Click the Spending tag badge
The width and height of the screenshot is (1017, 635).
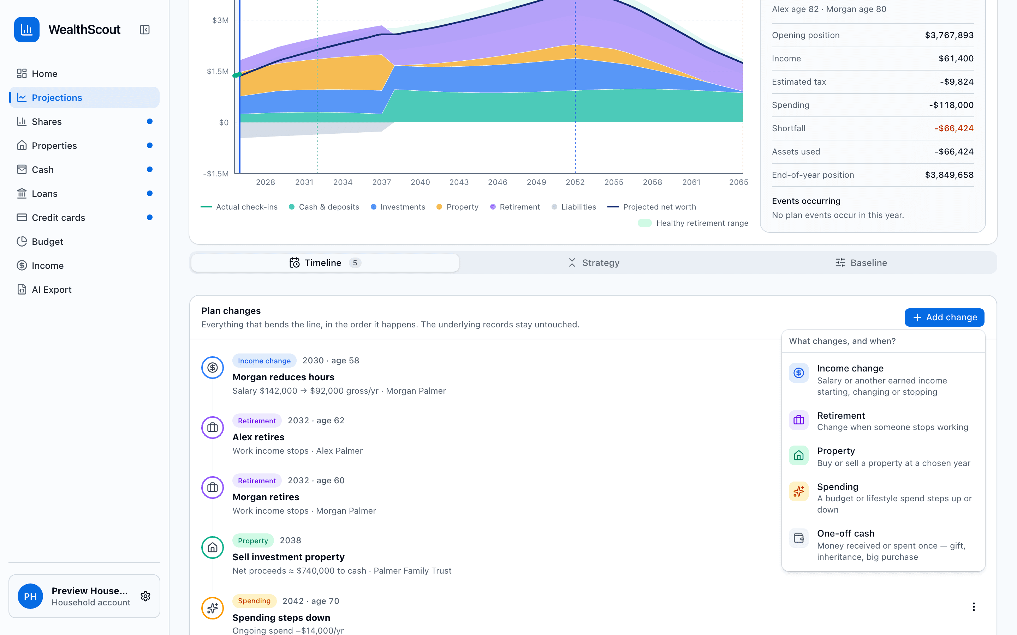(254, 601)
